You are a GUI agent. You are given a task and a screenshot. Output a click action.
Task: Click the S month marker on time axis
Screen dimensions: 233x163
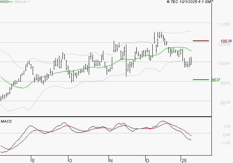pyautogui.click(x=33, y=161)
